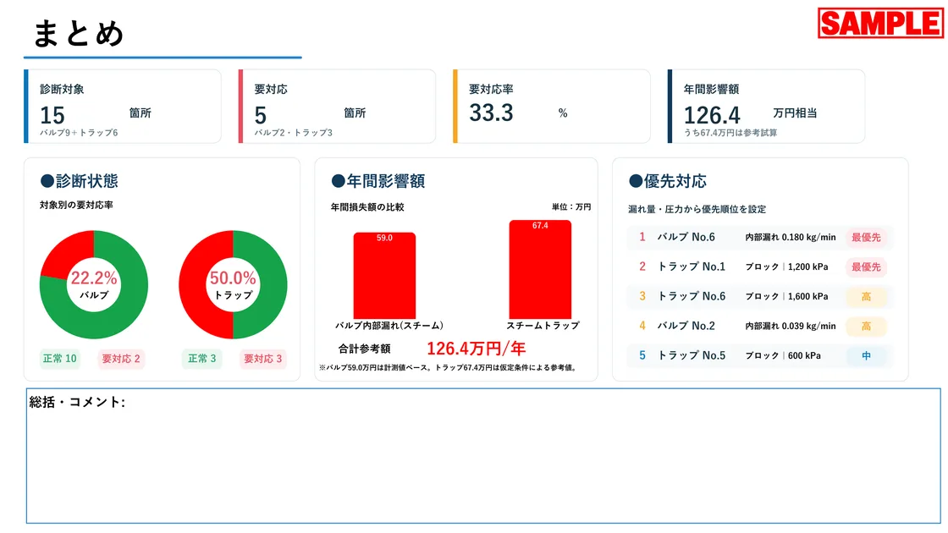Click the 漏れ量・圧力から優先順位を設定 caption
This screenshot has width=948, height=533.
(697, 209)
